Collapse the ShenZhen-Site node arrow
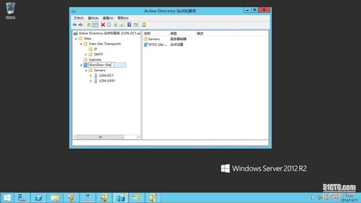This screenshot has width=361, height=203. [81, 65]
